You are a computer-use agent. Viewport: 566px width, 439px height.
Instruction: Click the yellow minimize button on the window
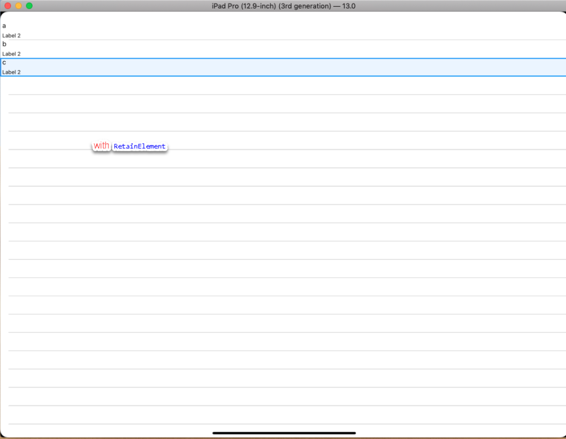click(17, 6)
